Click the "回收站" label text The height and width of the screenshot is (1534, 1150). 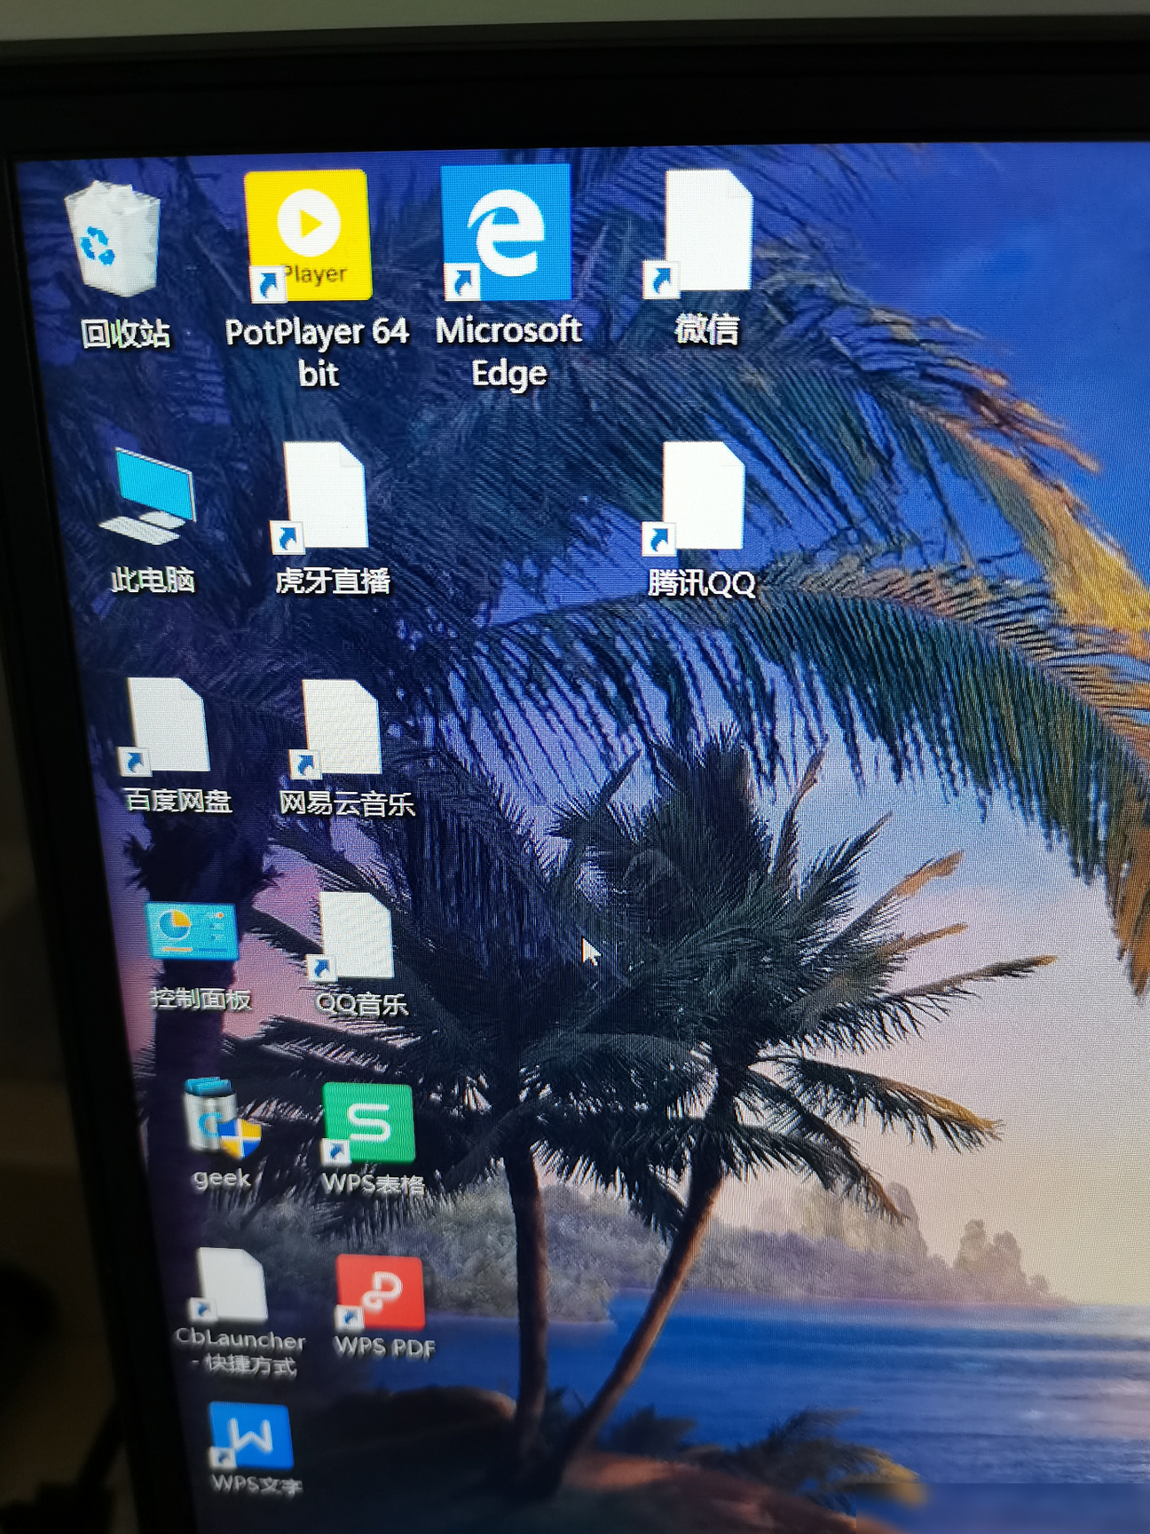point(125,334)
